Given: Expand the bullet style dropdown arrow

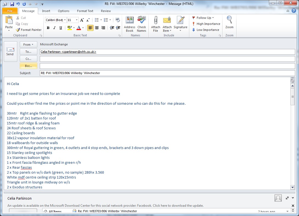Looking at the screenshot, I should (101, 20).
